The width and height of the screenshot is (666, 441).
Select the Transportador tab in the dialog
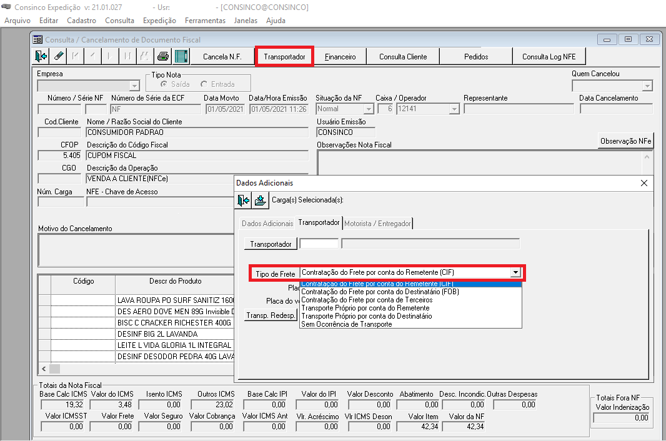319,222
